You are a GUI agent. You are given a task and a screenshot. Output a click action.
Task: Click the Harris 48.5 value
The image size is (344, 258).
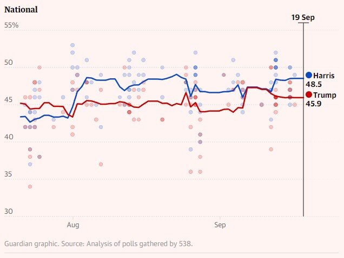click(322, 85)
